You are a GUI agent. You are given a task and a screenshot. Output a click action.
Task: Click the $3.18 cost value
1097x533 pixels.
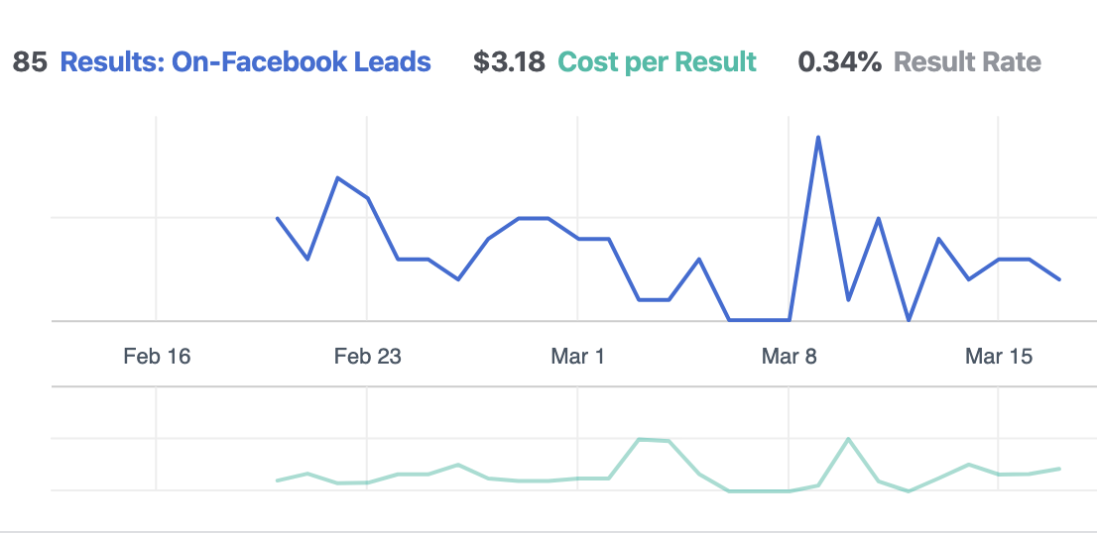(509, 62)
